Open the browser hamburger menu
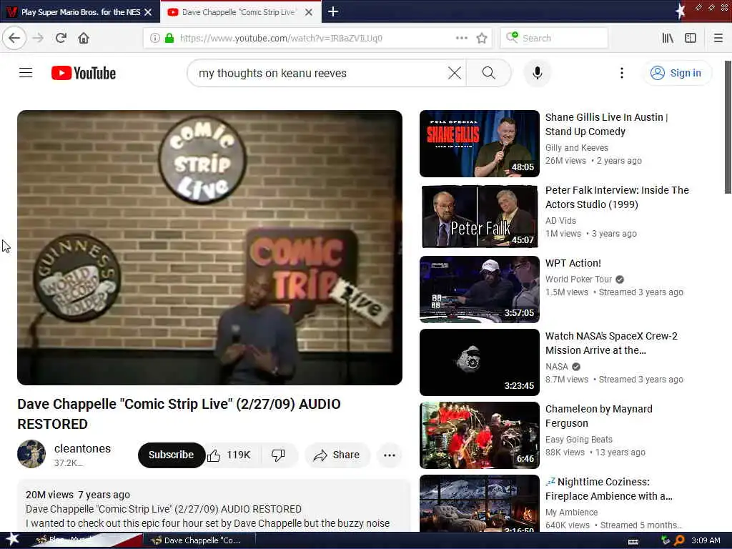 tap(718, 39)
